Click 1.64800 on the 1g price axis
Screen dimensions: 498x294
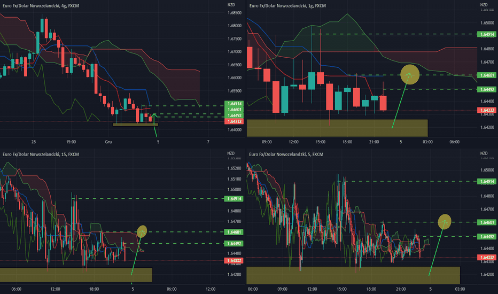[x=487, y=49]
